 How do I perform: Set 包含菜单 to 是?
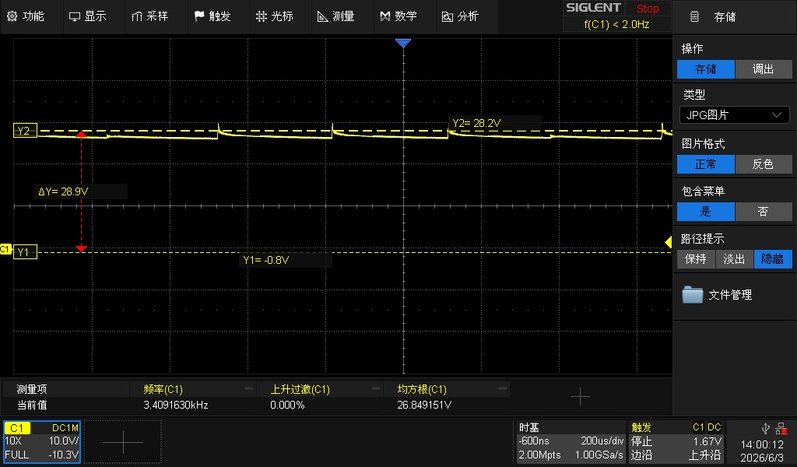click(x=705, y=212)
